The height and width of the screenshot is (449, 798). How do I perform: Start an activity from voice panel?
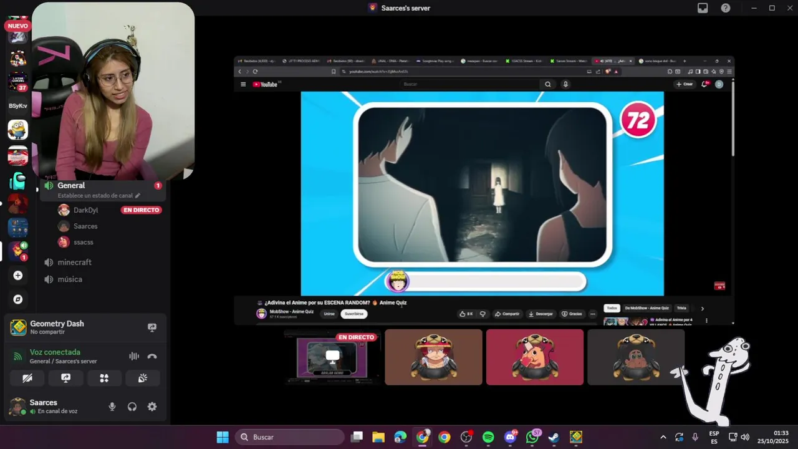(x=104, y=378)
